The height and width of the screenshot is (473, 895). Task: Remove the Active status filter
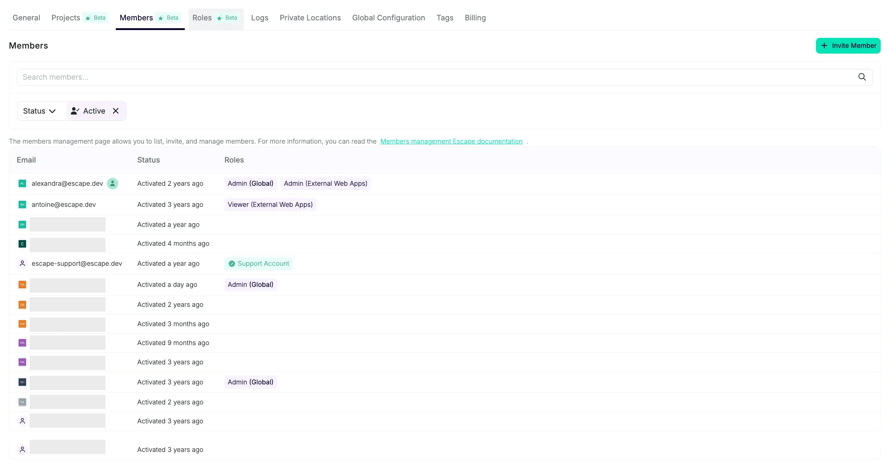(115, 111)
